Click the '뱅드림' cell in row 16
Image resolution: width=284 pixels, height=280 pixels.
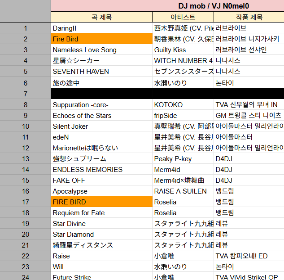(x=249, y=191)
